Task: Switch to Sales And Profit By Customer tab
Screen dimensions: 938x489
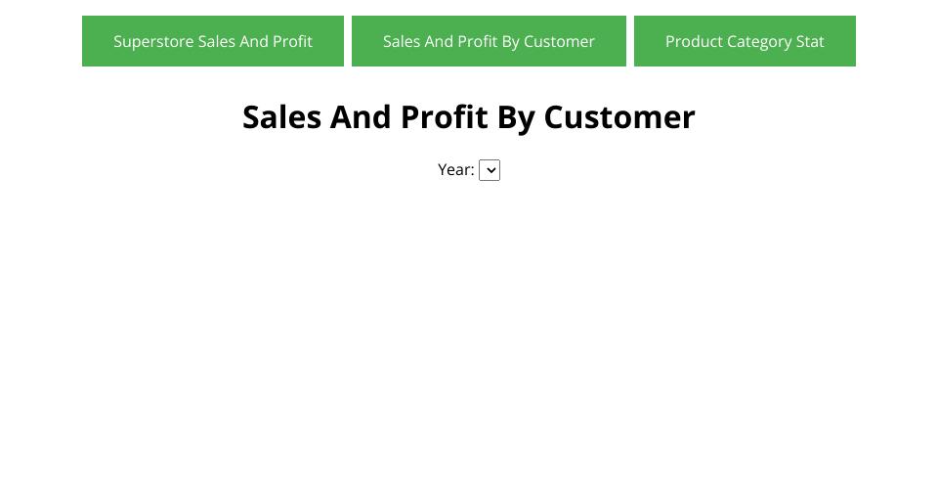Action: pyautogui.click(x=489, y=41)
